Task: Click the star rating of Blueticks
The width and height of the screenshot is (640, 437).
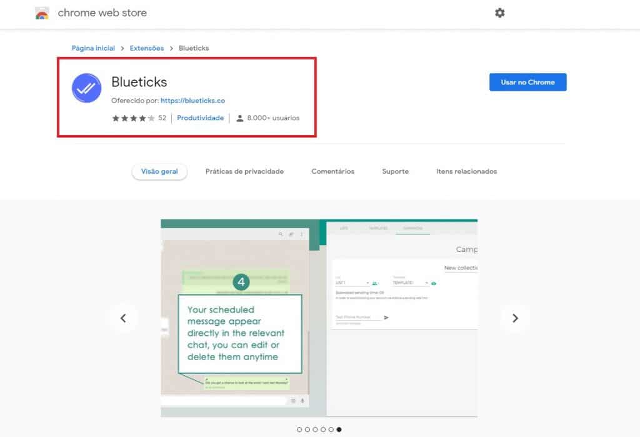Action: (x=133, y=118)
